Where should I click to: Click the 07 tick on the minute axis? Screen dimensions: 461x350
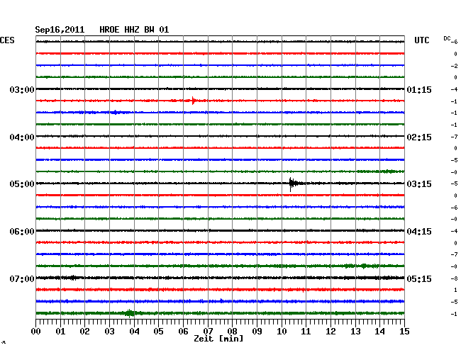point(208,332)
